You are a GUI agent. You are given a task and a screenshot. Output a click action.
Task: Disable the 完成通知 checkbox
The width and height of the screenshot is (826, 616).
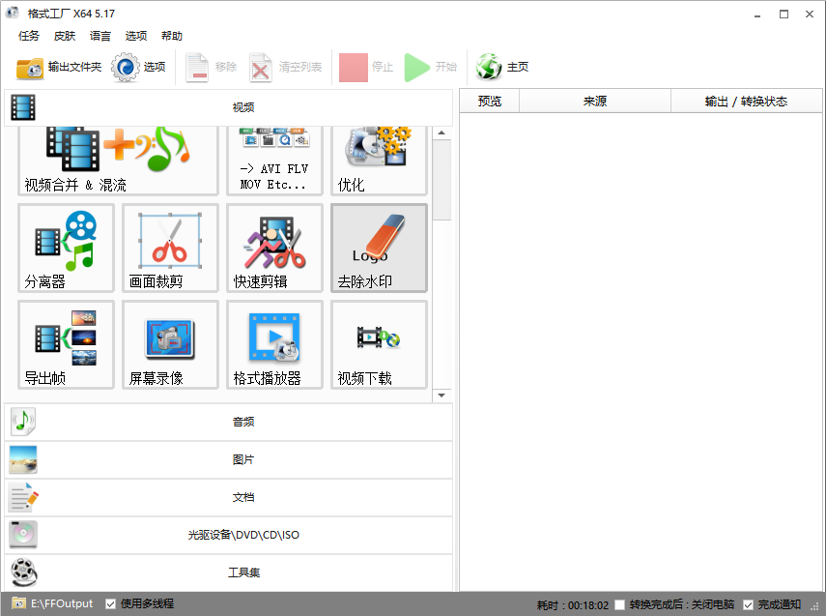(x=748, y=604)
